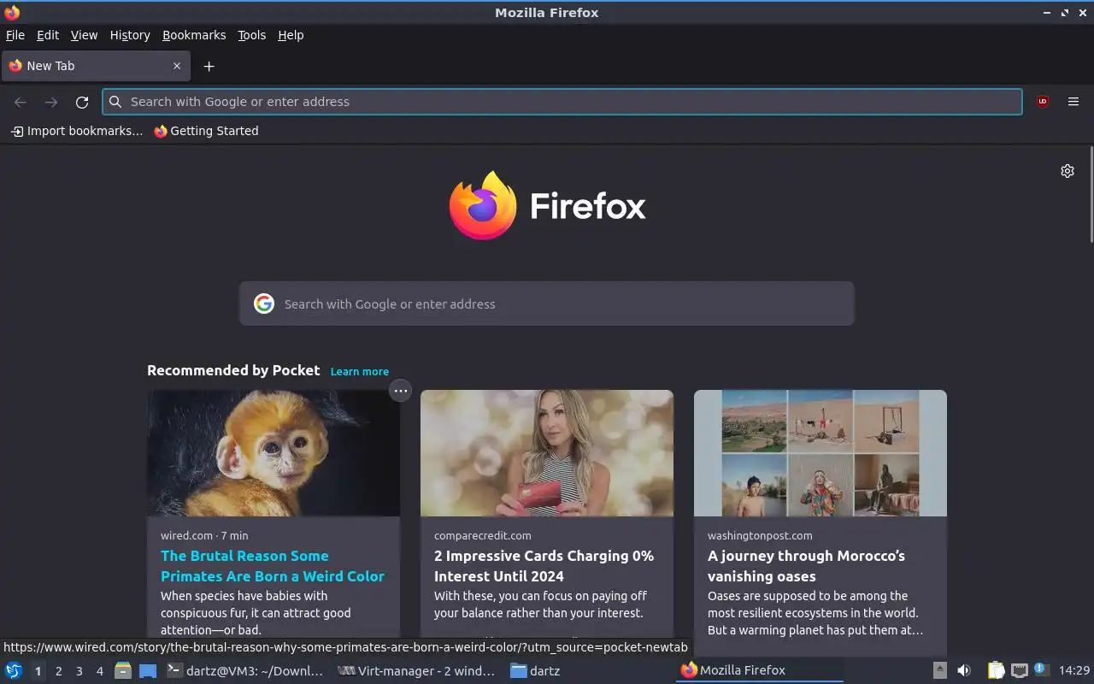Click the clipboard manager tray icon
Image resolution: width=1094 pixels, height=684 pixels.
click(x=996, y=671)
